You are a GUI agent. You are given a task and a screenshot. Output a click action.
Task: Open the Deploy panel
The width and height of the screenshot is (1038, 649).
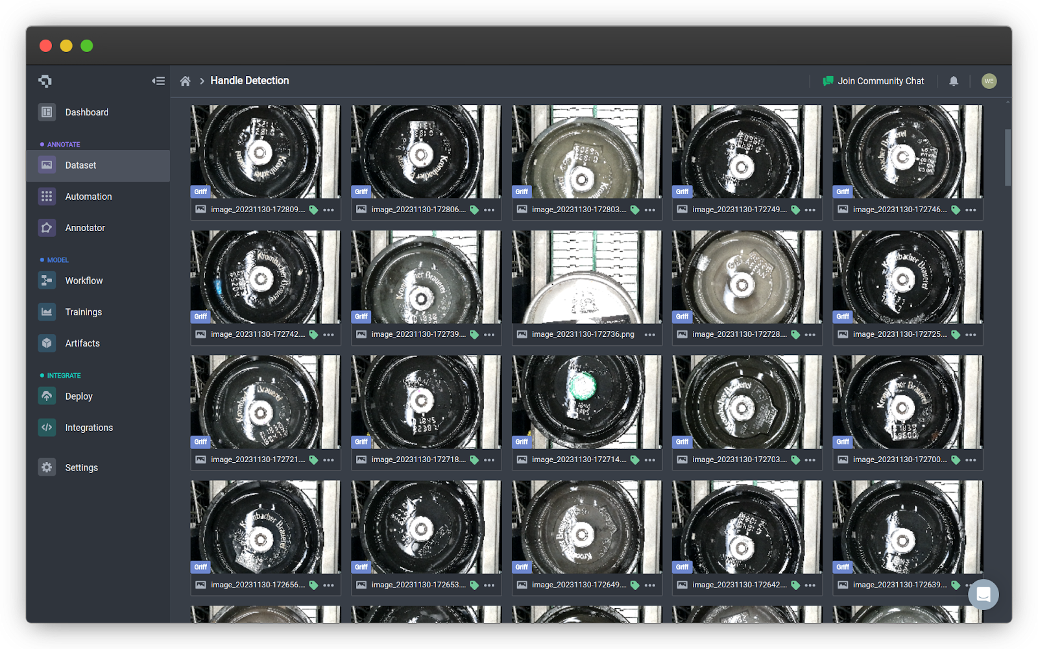pos(78,396)
